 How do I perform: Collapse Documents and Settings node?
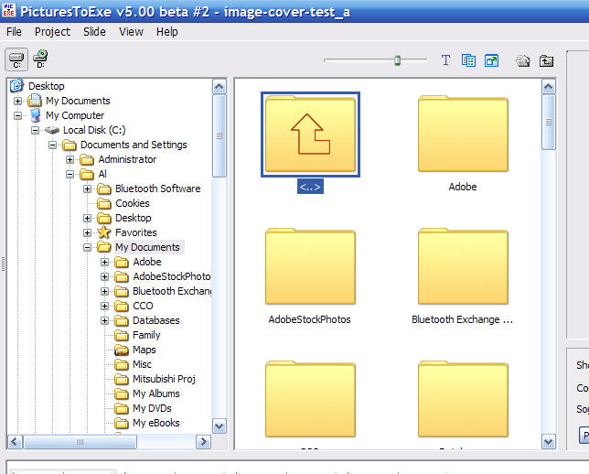point(53,145)
